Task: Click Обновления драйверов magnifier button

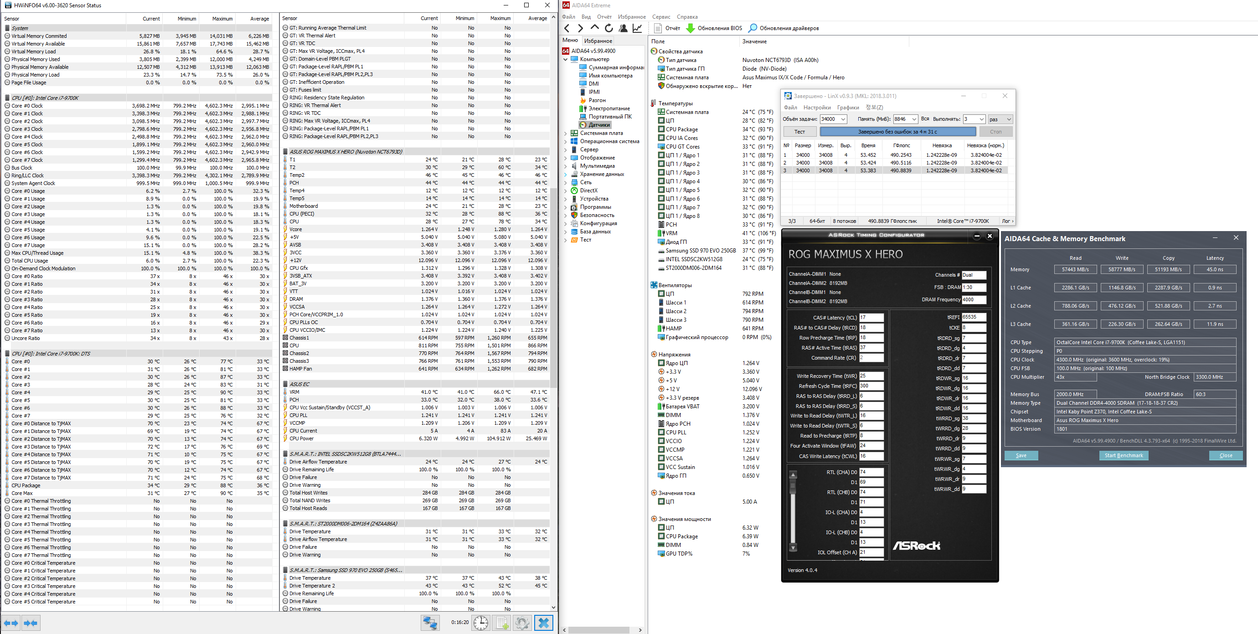Action: coord(784,28)
